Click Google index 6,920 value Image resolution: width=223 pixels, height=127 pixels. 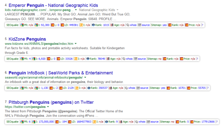(42, 59)
